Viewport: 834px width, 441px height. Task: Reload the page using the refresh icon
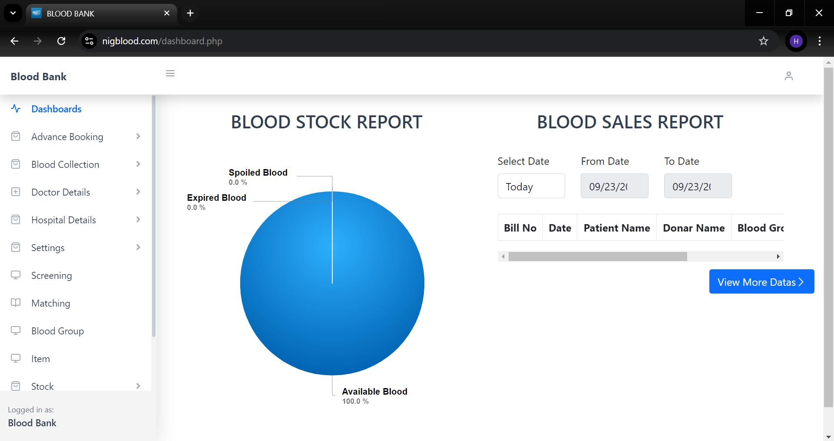[x=61, y=41]
